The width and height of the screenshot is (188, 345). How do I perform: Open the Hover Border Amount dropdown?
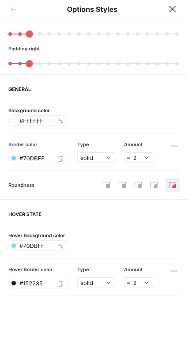tap(139, 283)
